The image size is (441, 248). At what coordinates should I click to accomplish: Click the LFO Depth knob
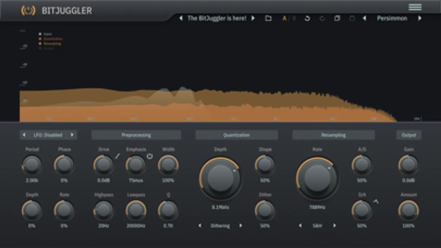(32, 210)
